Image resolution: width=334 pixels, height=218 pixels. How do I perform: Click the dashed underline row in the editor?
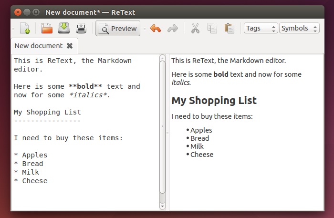[47, 121]
